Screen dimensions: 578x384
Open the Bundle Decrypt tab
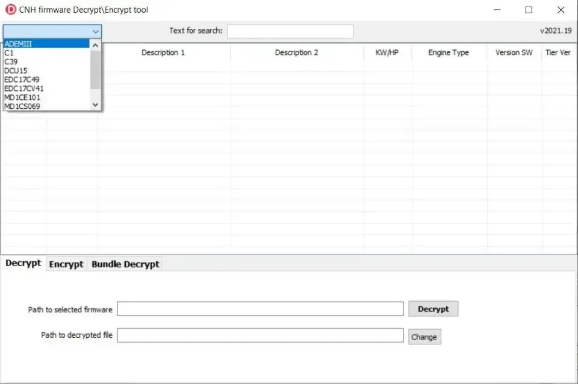(x=125, y=264)
